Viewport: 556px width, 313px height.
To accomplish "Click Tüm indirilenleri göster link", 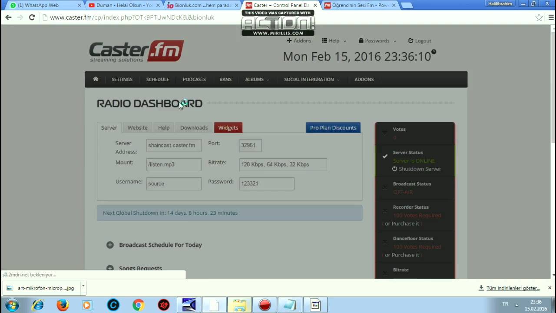I will (x=513, y=288).
